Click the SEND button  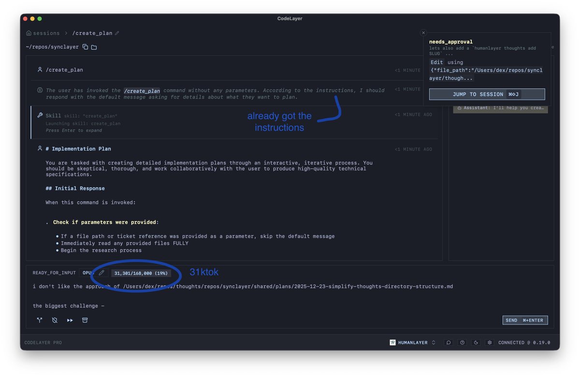pyautogui.click(x=525, y=320)
